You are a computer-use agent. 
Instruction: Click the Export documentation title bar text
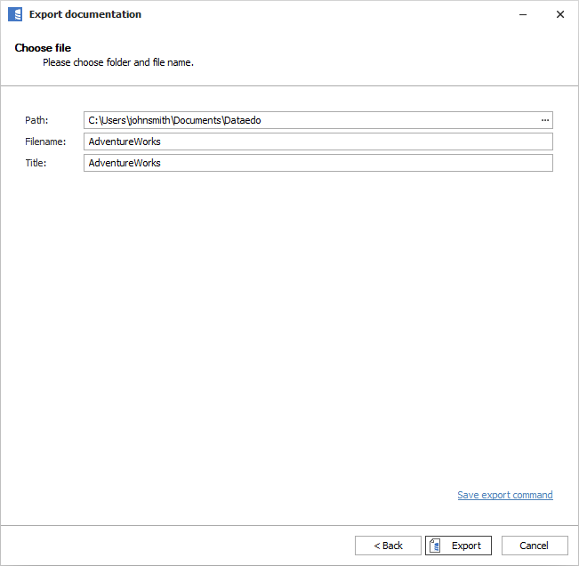[84, 14]
